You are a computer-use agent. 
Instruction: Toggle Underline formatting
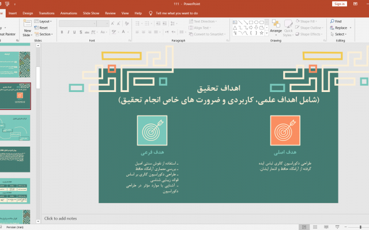point(74,32)
